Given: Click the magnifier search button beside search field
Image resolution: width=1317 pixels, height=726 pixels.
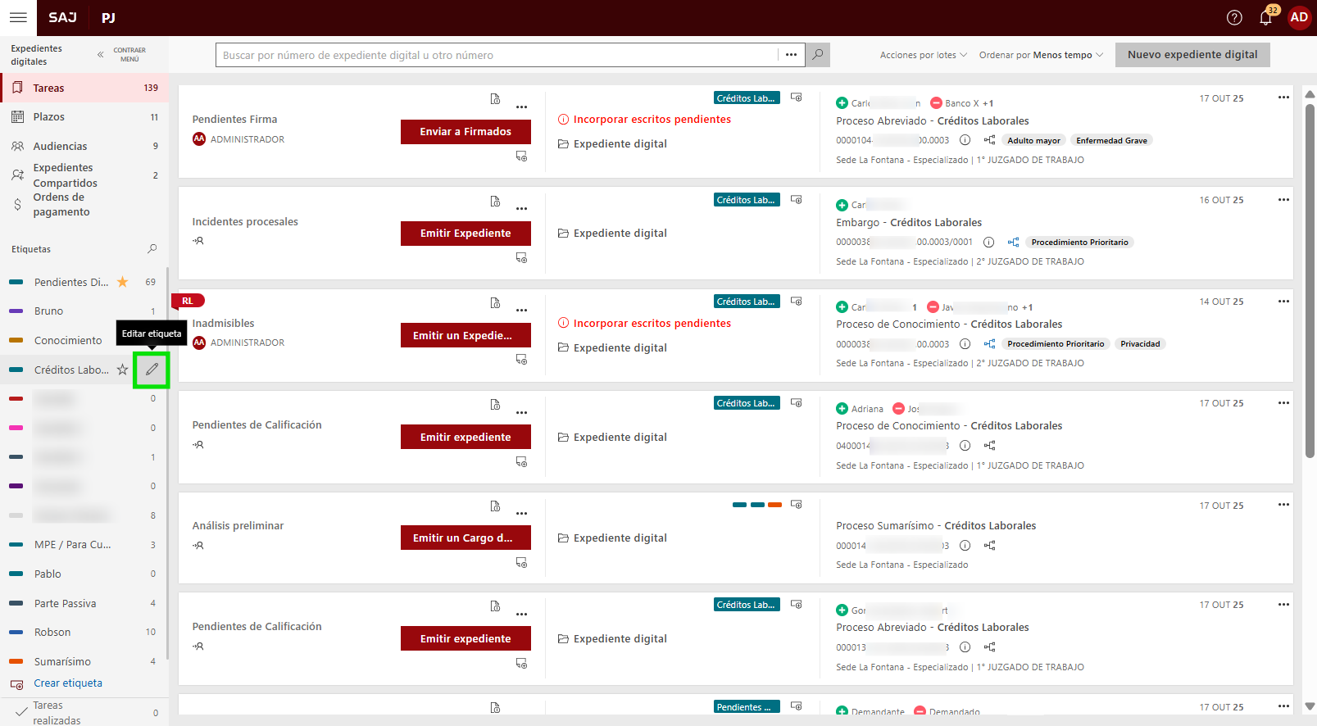Looking at the screenshot, I should coord(817,55).
